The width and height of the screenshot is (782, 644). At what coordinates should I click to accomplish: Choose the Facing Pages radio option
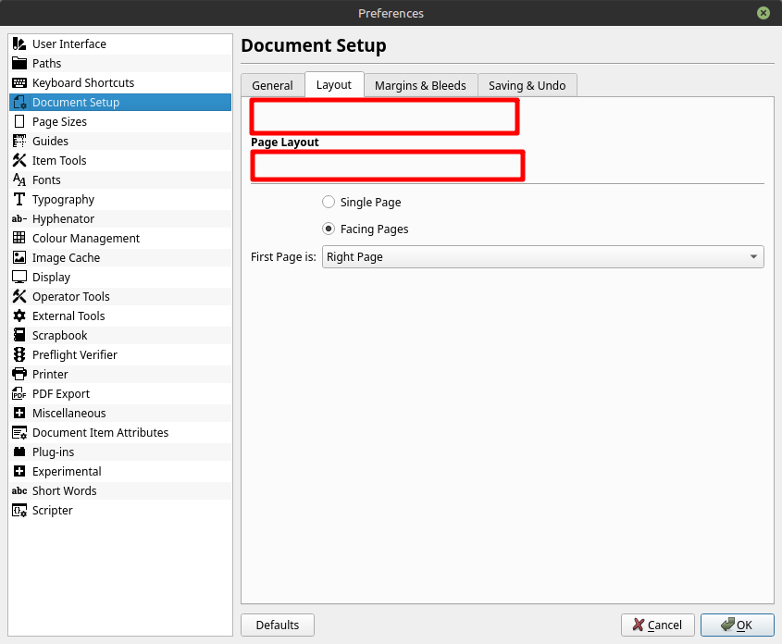coord(329,229)
